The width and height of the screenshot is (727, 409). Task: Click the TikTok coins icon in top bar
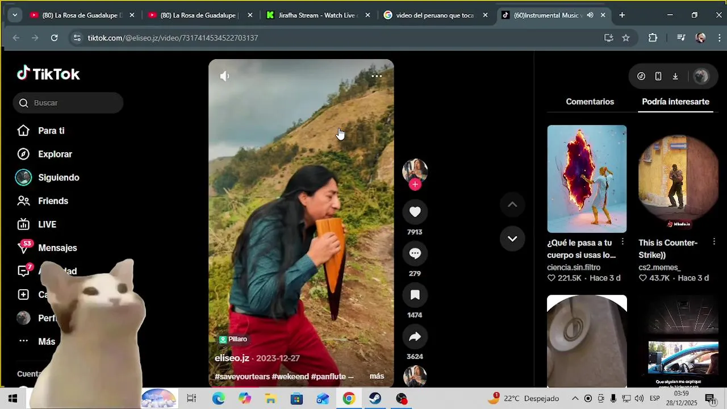point(641,76)
